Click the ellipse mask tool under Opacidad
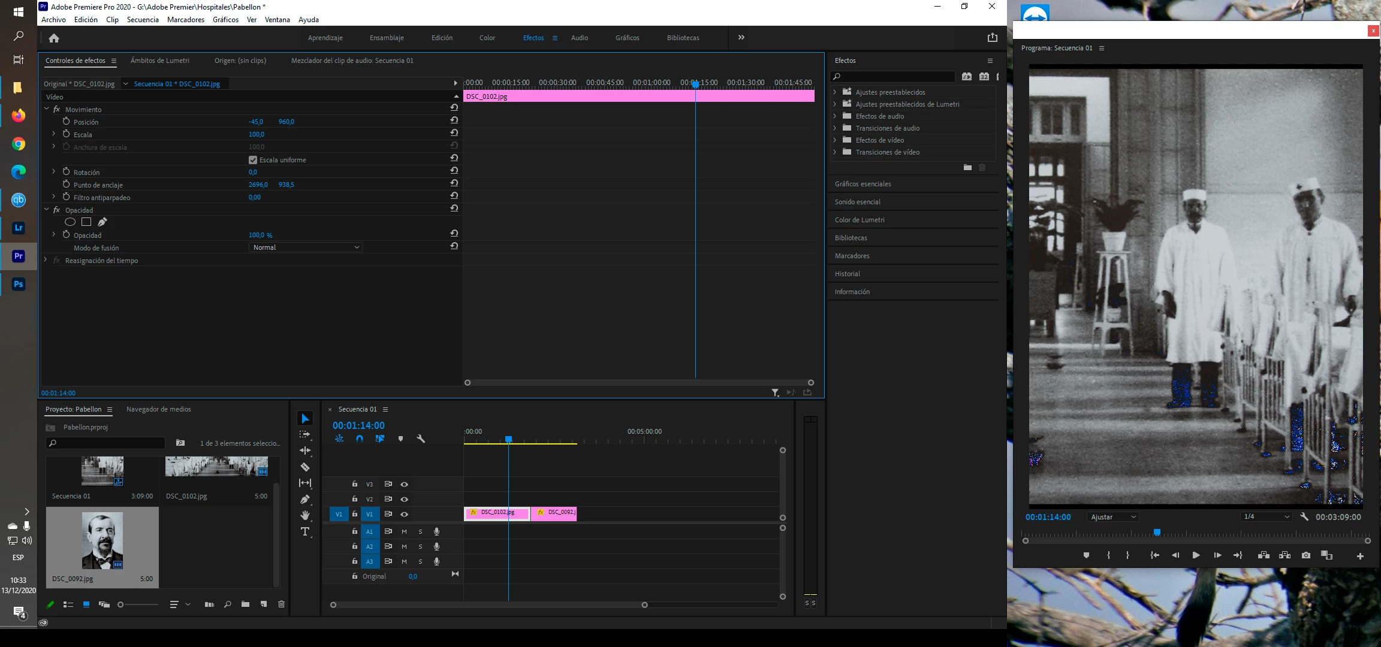 pyautogui.click(x=70, y=222)
